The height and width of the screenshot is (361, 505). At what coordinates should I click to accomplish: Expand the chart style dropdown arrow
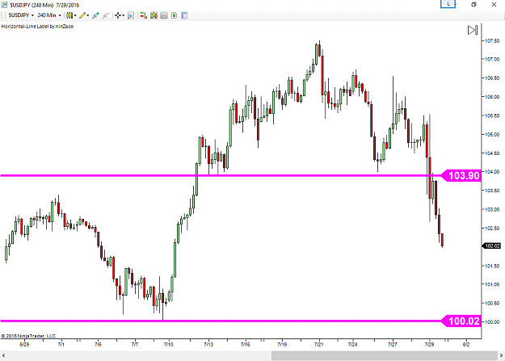[75, 15]
